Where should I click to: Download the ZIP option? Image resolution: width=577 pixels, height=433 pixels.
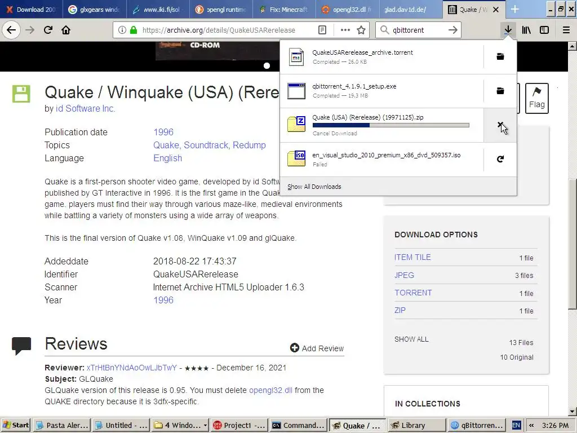pos(400,310)
